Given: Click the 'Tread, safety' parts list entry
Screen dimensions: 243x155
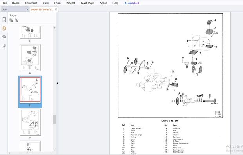Looking at the screenshot, I should point(136,128).
